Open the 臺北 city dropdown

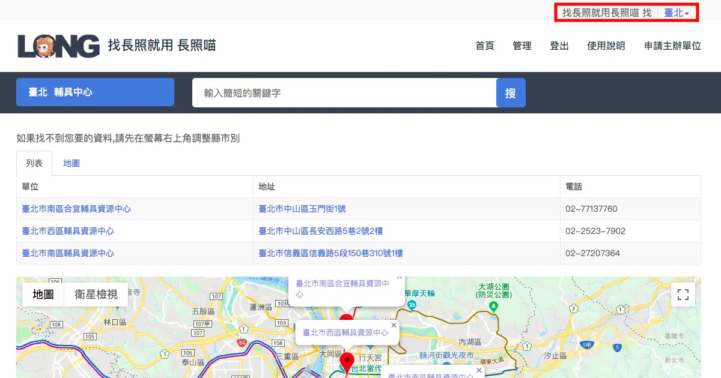[677, 13]
